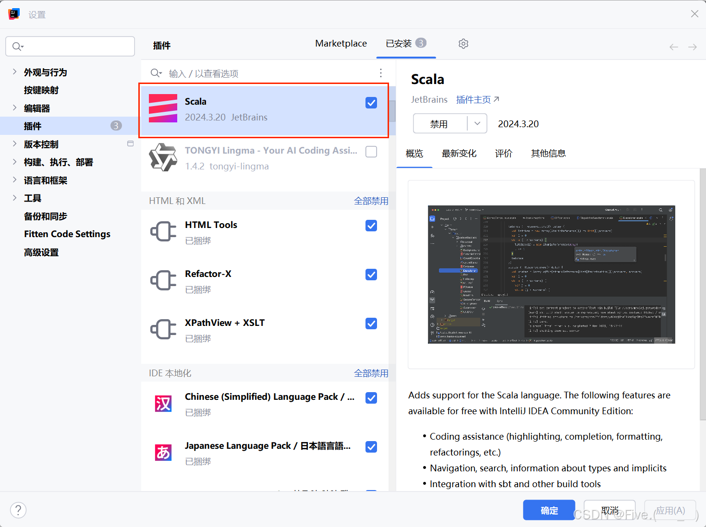Image resolution: width=706 pixels, height=527 pixels.
Task: Switch to the Marketplace tab
Action: point(341,44)
